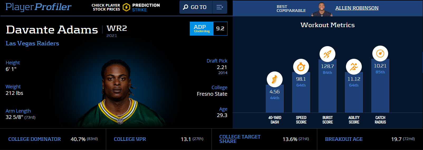Expand the hamburger menu dropdown
Image resolution: width=423 pixels, height=150 pixels.
[x=220, y=7]
